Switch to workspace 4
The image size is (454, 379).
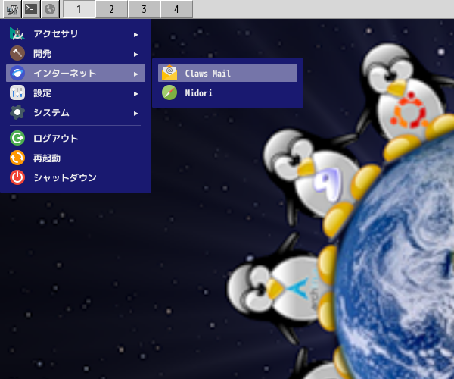[x=176, y=10]
